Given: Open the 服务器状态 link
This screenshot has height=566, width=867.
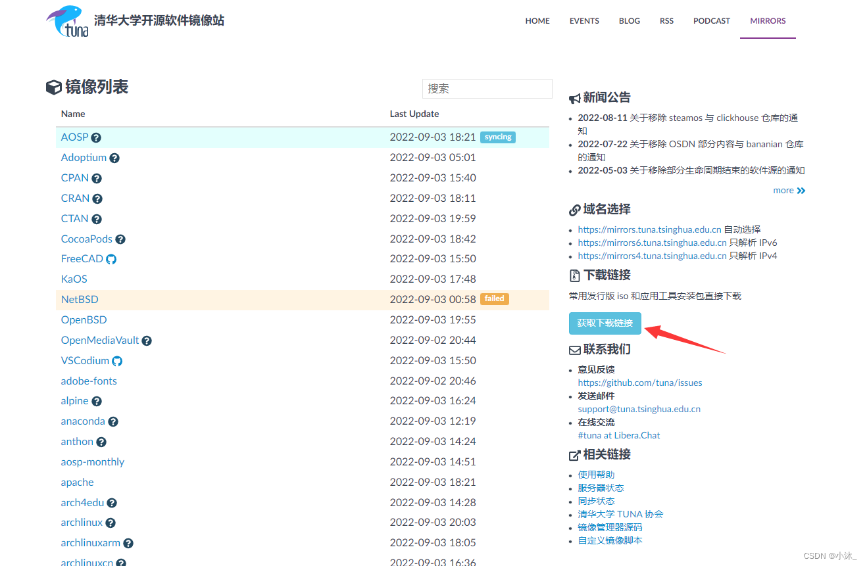Looking at the screenshot, I should (x=601, y=488).
